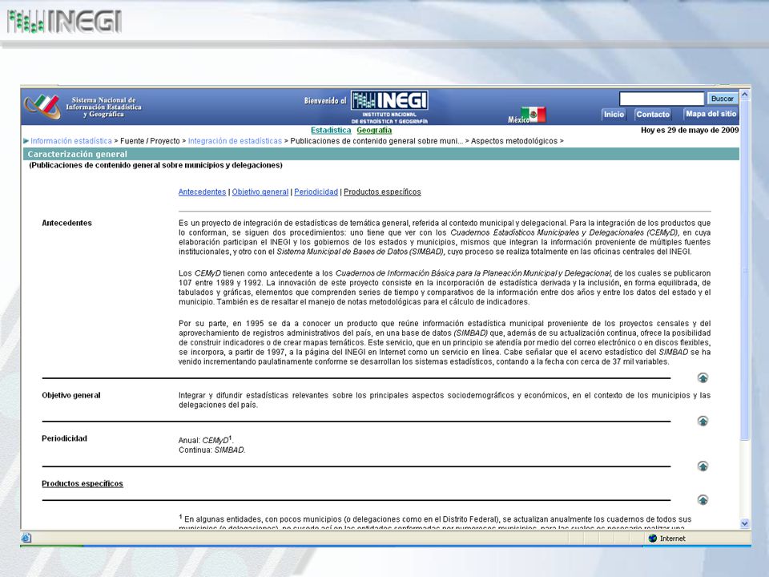Click the Objetivo general section label
Screen dimensions: 769x577
coord(71,395)
